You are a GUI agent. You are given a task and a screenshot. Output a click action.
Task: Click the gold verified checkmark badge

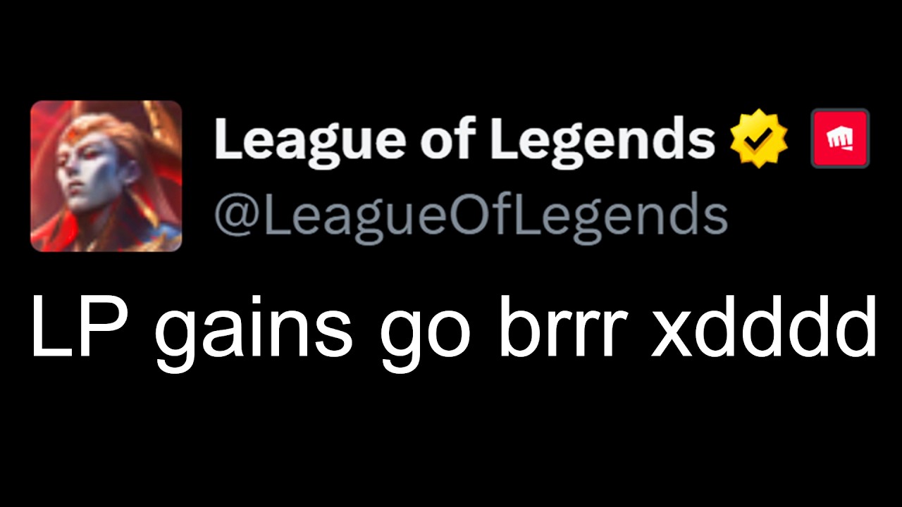(759, 139)
